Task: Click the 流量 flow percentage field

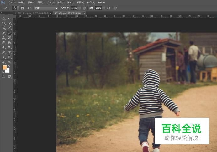Action: [98, 8]
